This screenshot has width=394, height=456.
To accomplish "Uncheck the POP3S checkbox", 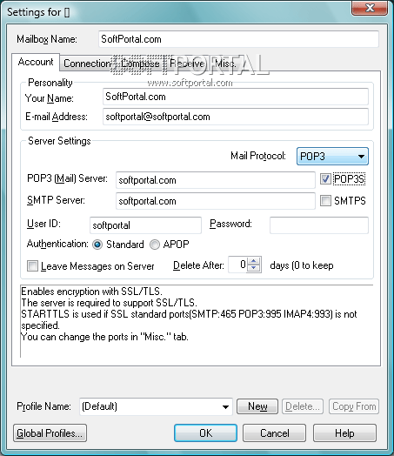I will [325, 179].
